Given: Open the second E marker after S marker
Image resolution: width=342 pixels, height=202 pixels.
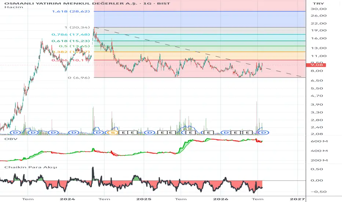Looking at the screenshot, I should (132, 133).
